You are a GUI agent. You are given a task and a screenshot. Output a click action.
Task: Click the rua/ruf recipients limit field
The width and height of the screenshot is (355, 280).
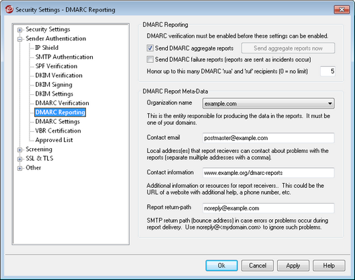coord(328,71)
